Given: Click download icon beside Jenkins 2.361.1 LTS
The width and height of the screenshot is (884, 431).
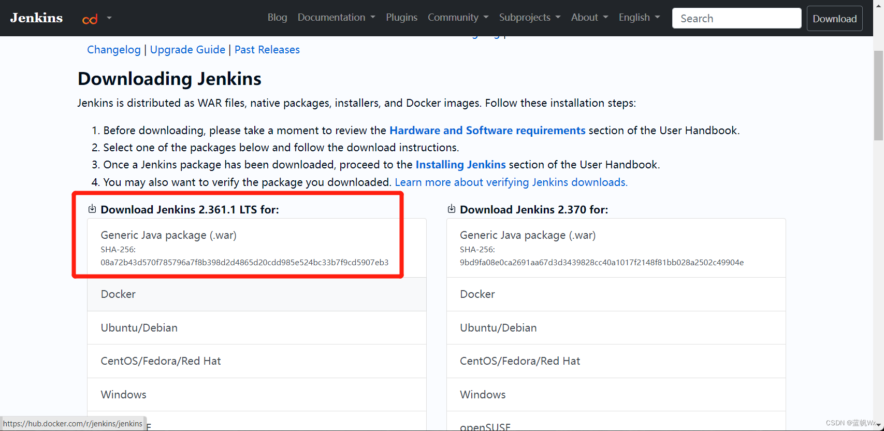Looking at the screenshot, I should [x=92, y=209].
